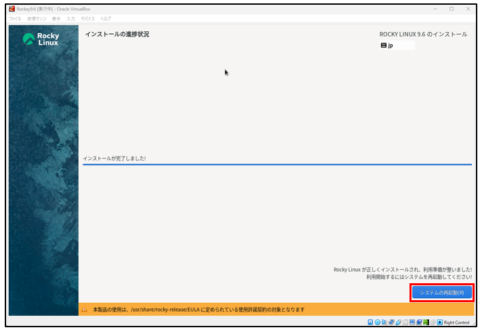The height and width of the screenshot is (332, 480).
Task: Open the 表示 menu
Action: [56, 18]
